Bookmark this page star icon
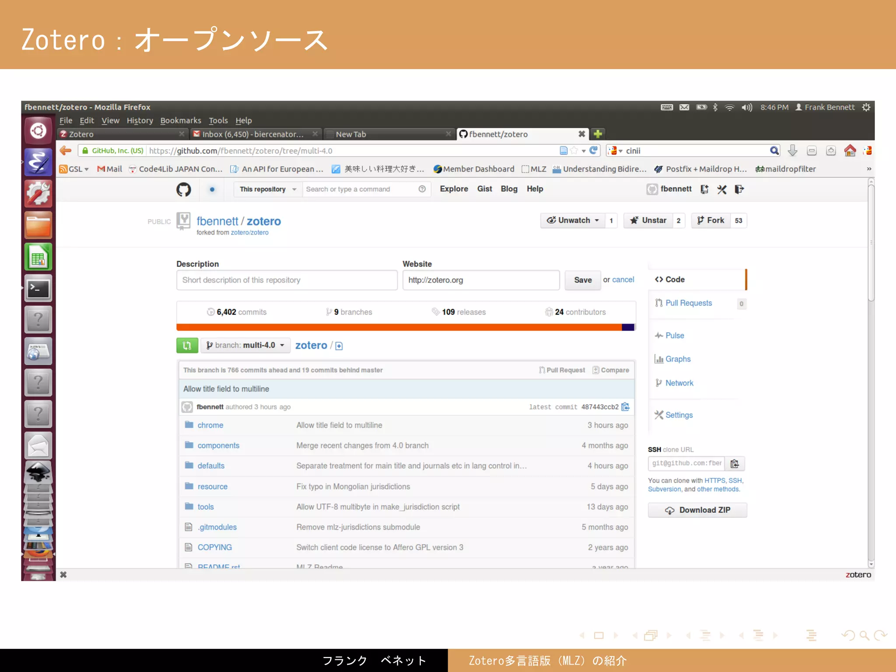 tap(574, 150)
